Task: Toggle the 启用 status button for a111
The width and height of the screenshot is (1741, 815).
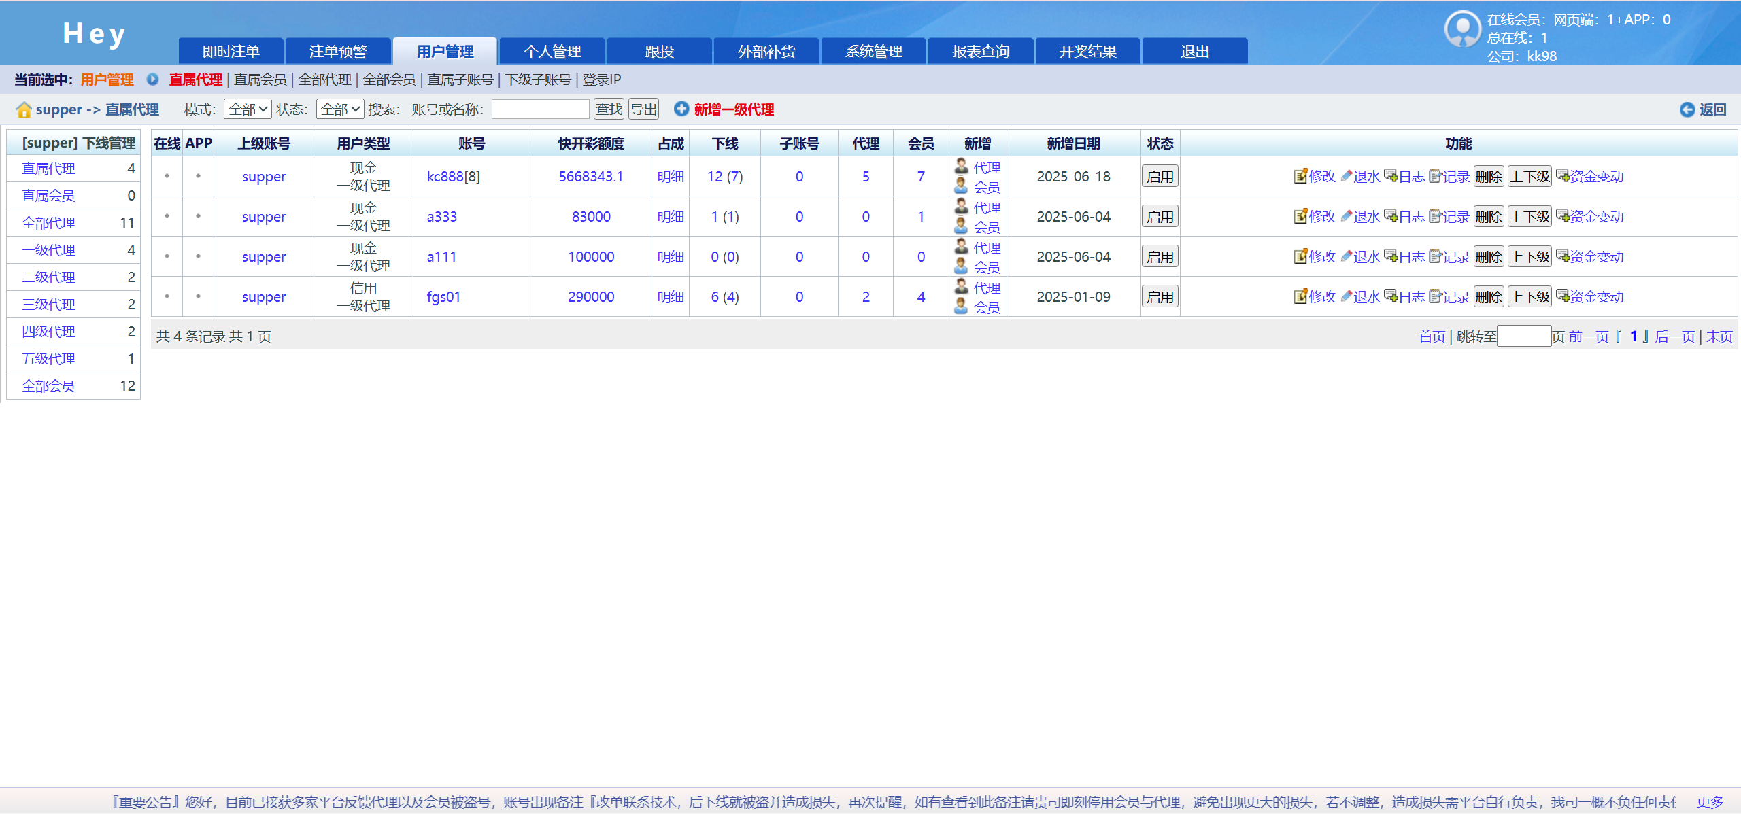Action: tap(1160, 257)
